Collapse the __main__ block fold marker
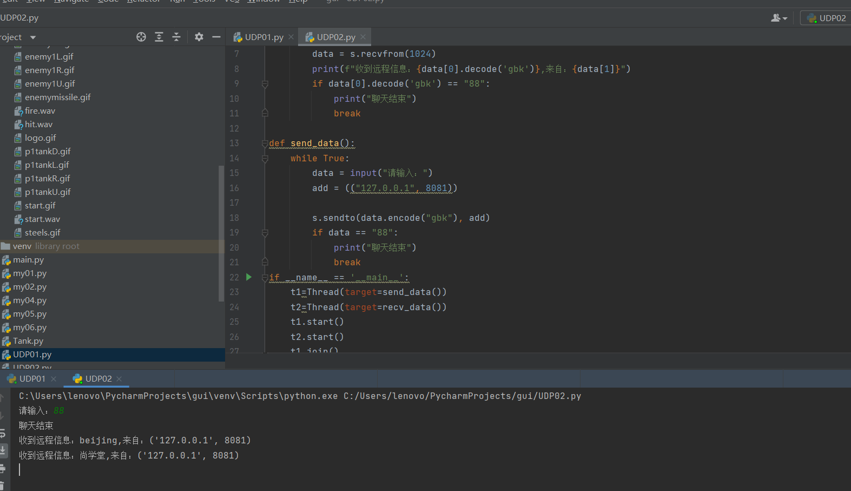 265,278
